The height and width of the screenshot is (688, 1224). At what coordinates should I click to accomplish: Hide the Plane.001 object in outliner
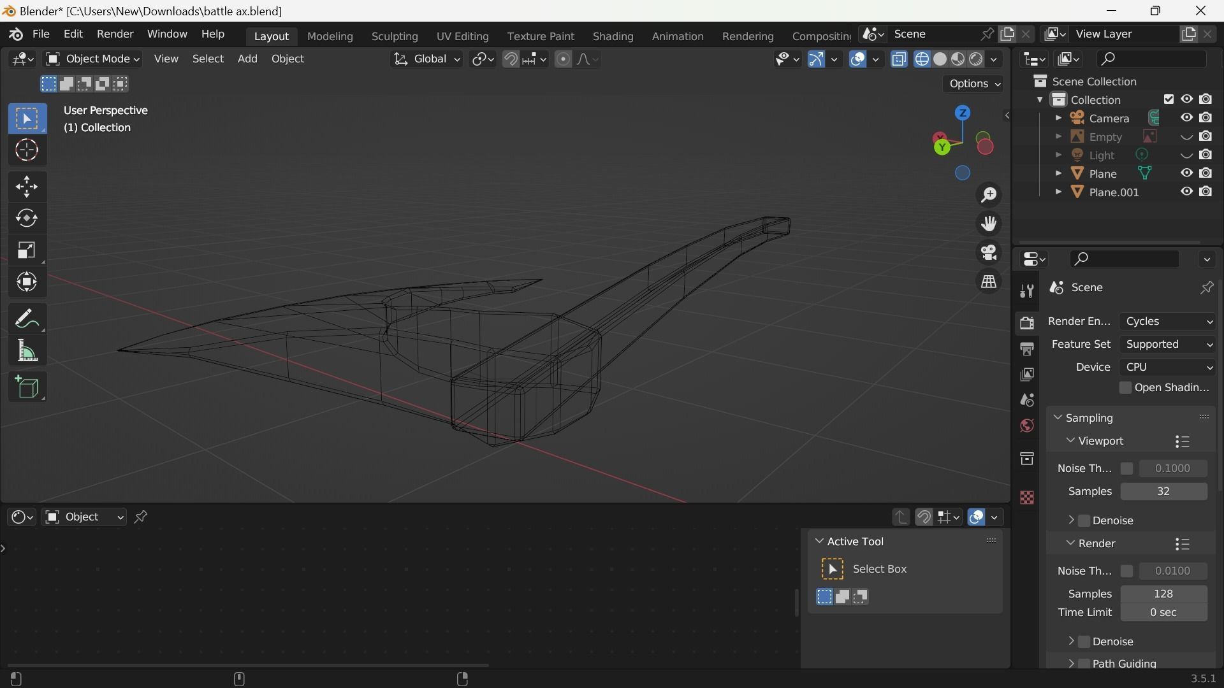[1186, 192]
